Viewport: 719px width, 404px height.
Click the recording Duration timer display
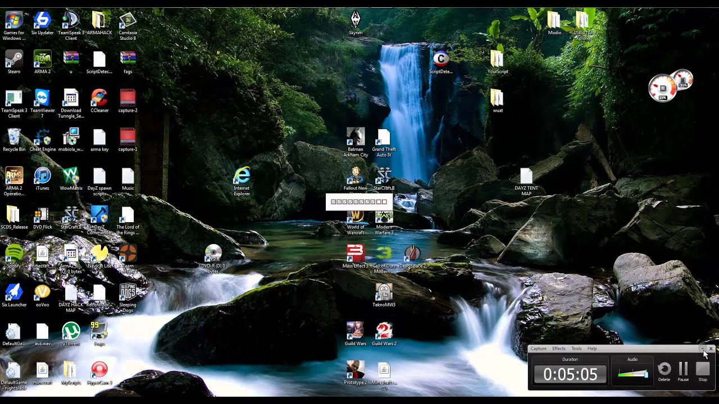coord(570,374)
